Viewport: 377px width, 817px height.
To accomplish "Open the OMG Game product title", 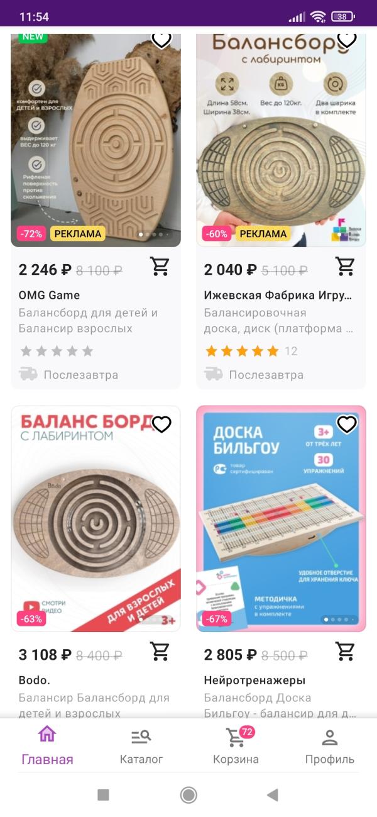I will [49, 295].
